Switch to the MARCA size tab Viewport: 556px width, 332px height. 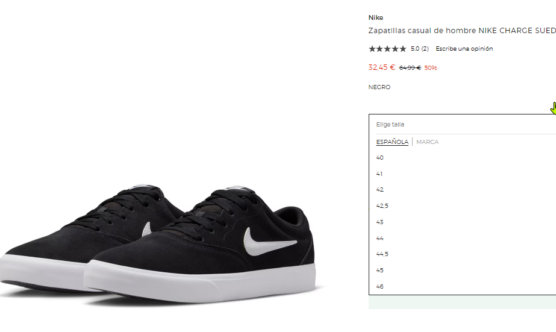(x=427, y=142)
